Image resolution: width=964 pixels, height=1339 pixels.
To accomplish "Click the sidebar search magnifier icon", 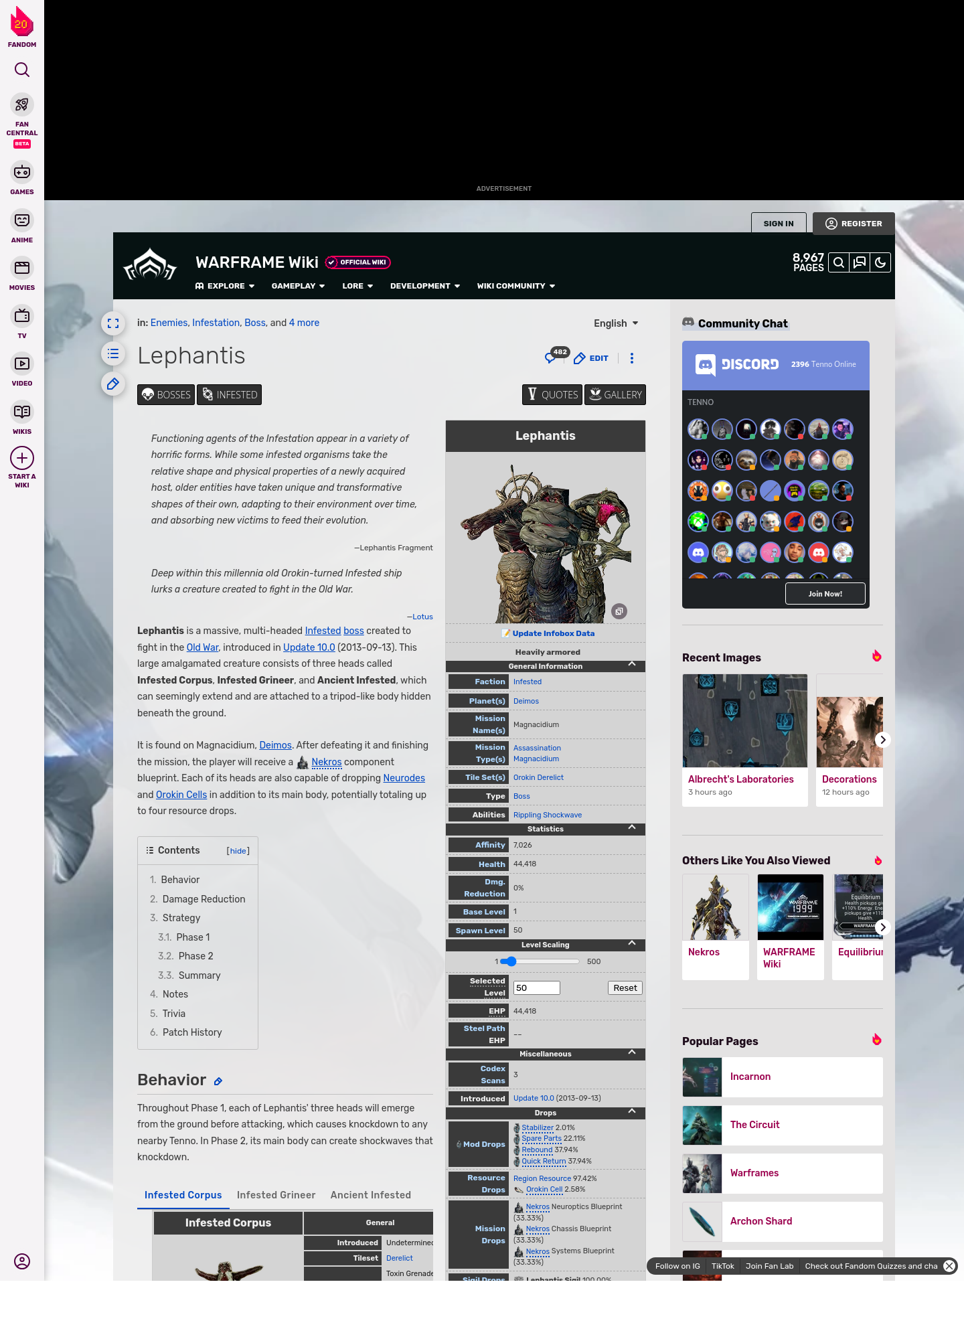I will pos(22,70).
